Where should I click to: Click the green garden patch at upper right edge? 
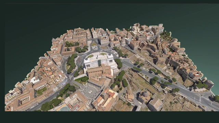pyautogui.click(x=166, y=35)
